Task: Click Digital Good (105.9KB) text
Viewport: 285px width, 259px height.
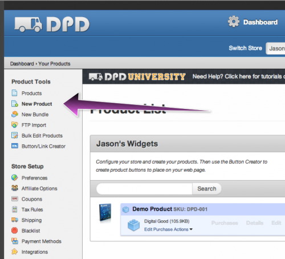Action: tap(167, 221)
